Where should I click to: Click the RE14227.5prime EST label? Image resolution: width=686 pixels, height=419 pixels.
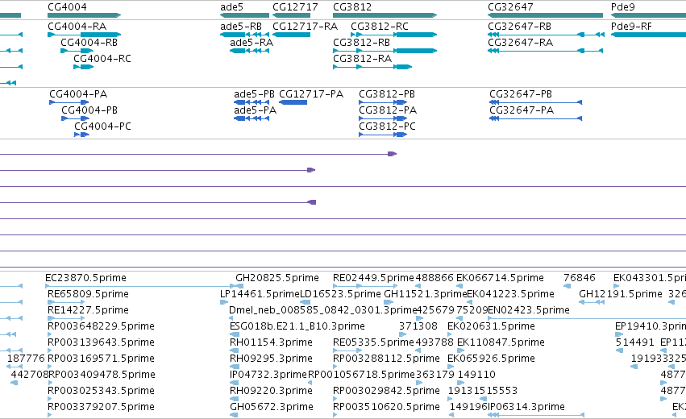click(x=88, y=310)
